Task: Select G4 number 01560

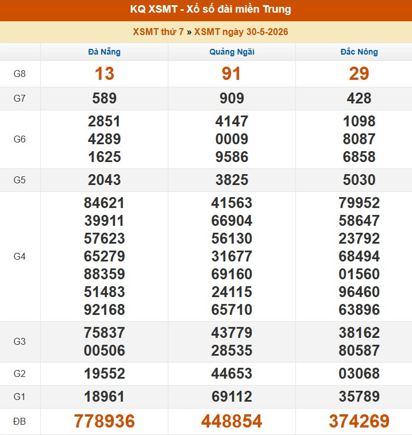Action: [x=359, y=274]
